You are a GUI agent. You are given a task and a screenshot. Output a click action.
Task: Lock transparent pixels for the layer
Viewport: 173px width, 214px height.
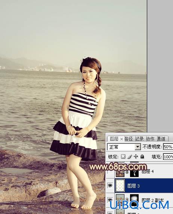(123, 156)
